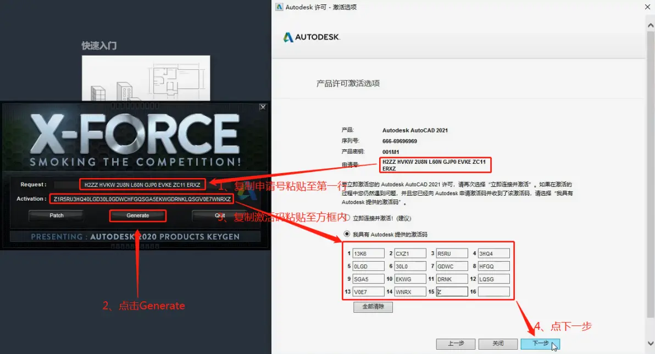Click activation code field 8 containing HFGQ
The image size is (655, 354).
(494, 266)
